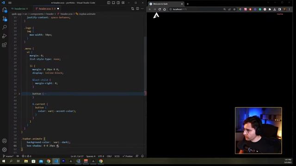Click the Prettier status bar item

pyautogui.click(x=128, y=156)
